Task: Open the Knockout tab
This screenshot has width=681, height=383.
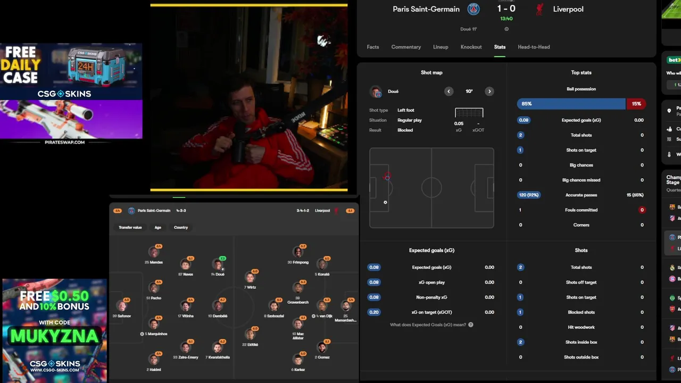Action: click(471, 47)
